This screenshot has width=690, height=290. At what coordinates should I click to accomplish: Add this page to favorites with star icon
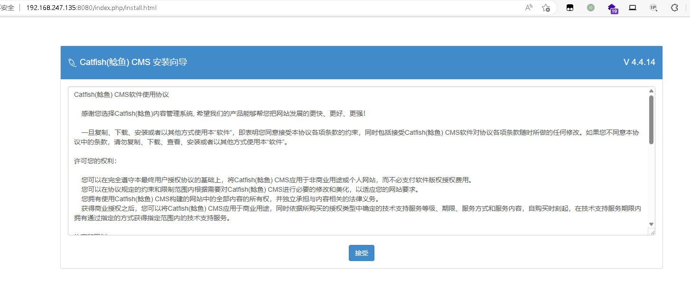tap(546, 8)
